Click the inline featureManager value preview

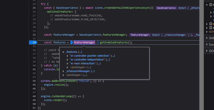pyautogui.click(x=164, y=35)
